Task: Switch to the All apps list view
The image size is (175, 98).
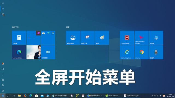Action: click(x=3, y=14)
